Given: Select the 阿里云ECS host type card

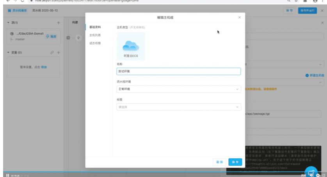Looking at the screenshot, I should 131,46.
